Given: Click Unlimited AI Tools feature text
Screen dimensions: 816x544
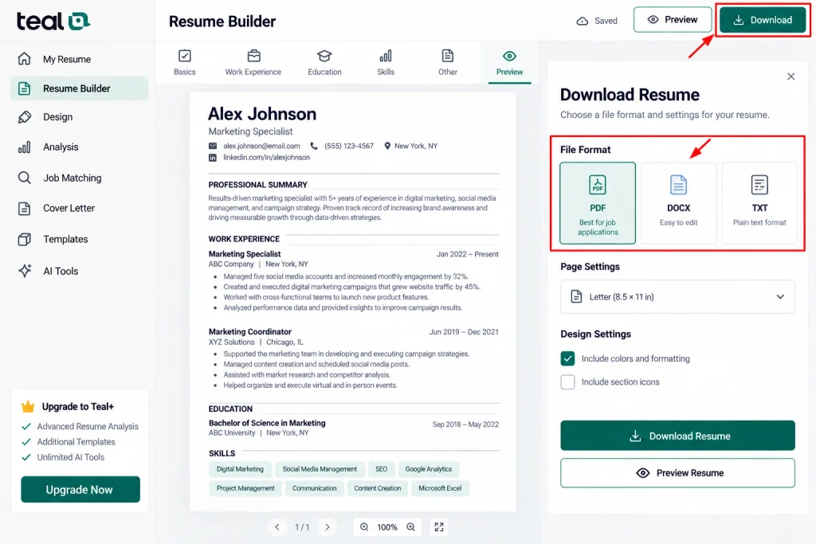Looking at the screenshot, I should 71,457.
